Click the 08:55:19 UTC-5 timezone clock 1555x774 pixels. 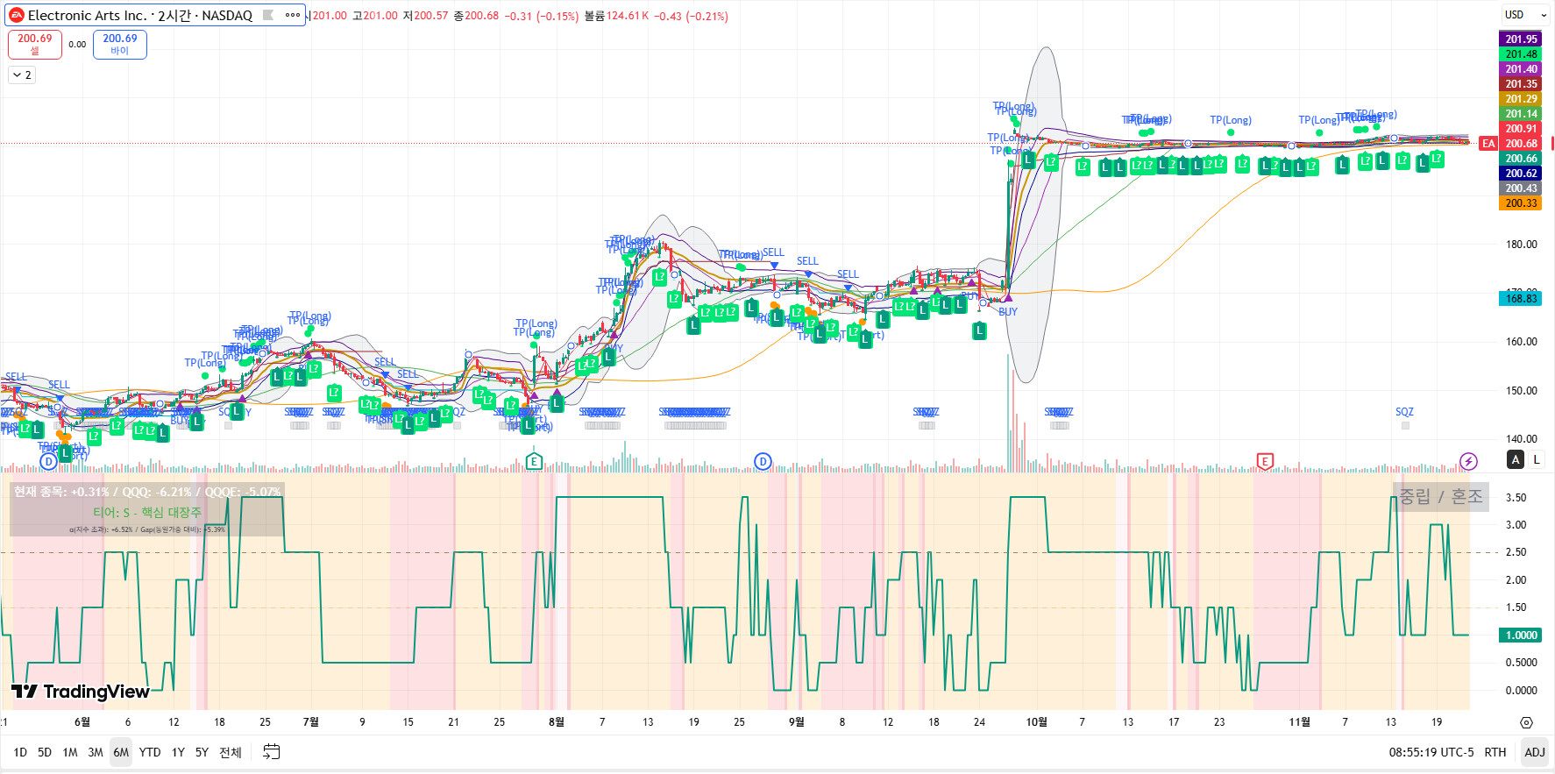(x=1431, y=752)
